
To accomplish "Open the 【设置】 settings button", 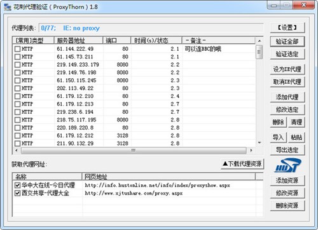I will 287,27.
